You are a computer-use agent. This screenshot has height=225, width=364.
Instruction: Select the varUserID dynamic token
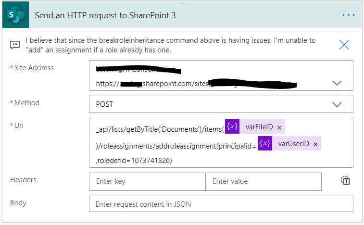click(293, 144)
